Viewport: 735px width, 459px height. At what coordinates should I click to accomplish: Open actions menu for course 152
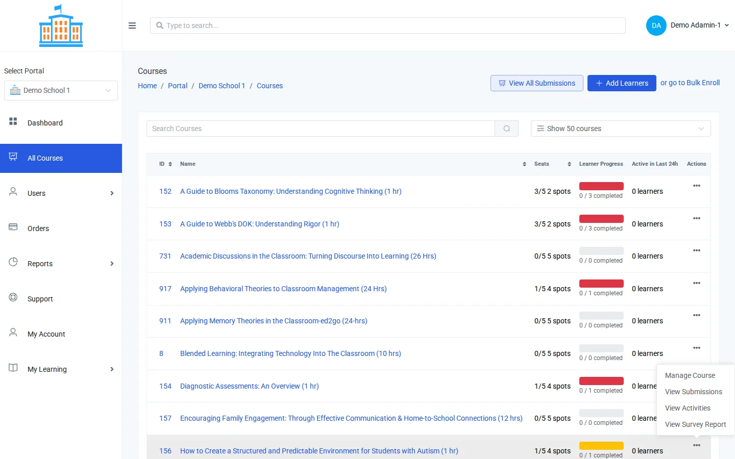697,186
